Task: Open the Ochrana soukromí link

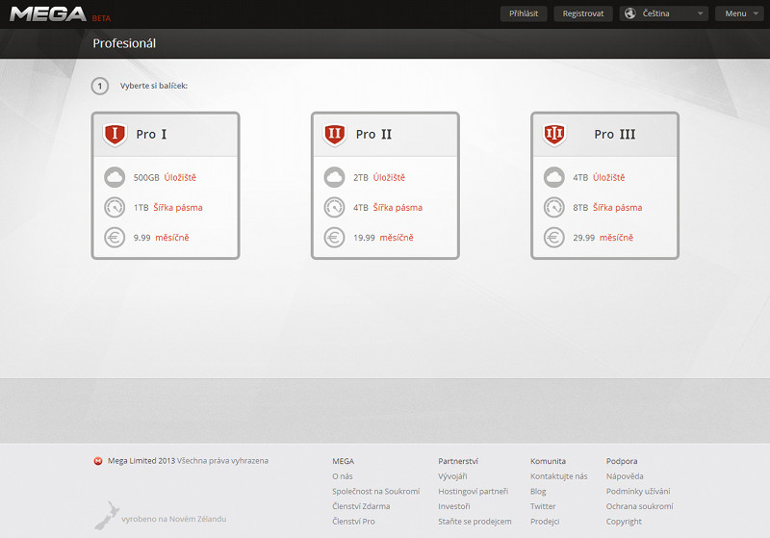Action: [639, 506]
